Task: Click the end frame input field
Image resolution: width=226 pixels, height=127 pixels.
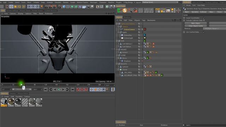Action: (x=37, y=89)
